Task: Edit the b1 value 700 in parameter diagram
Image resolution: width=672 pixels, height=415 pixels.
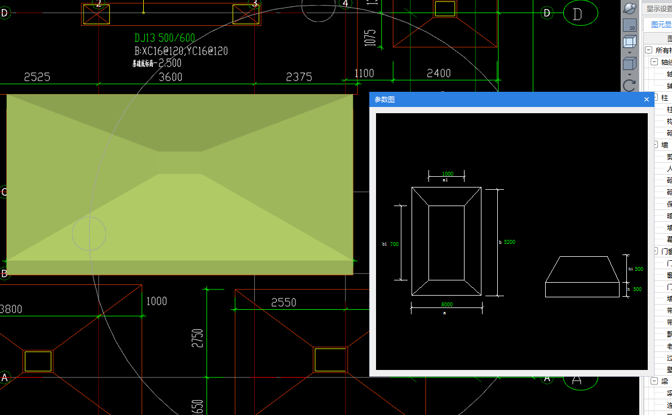Action: 394,244
